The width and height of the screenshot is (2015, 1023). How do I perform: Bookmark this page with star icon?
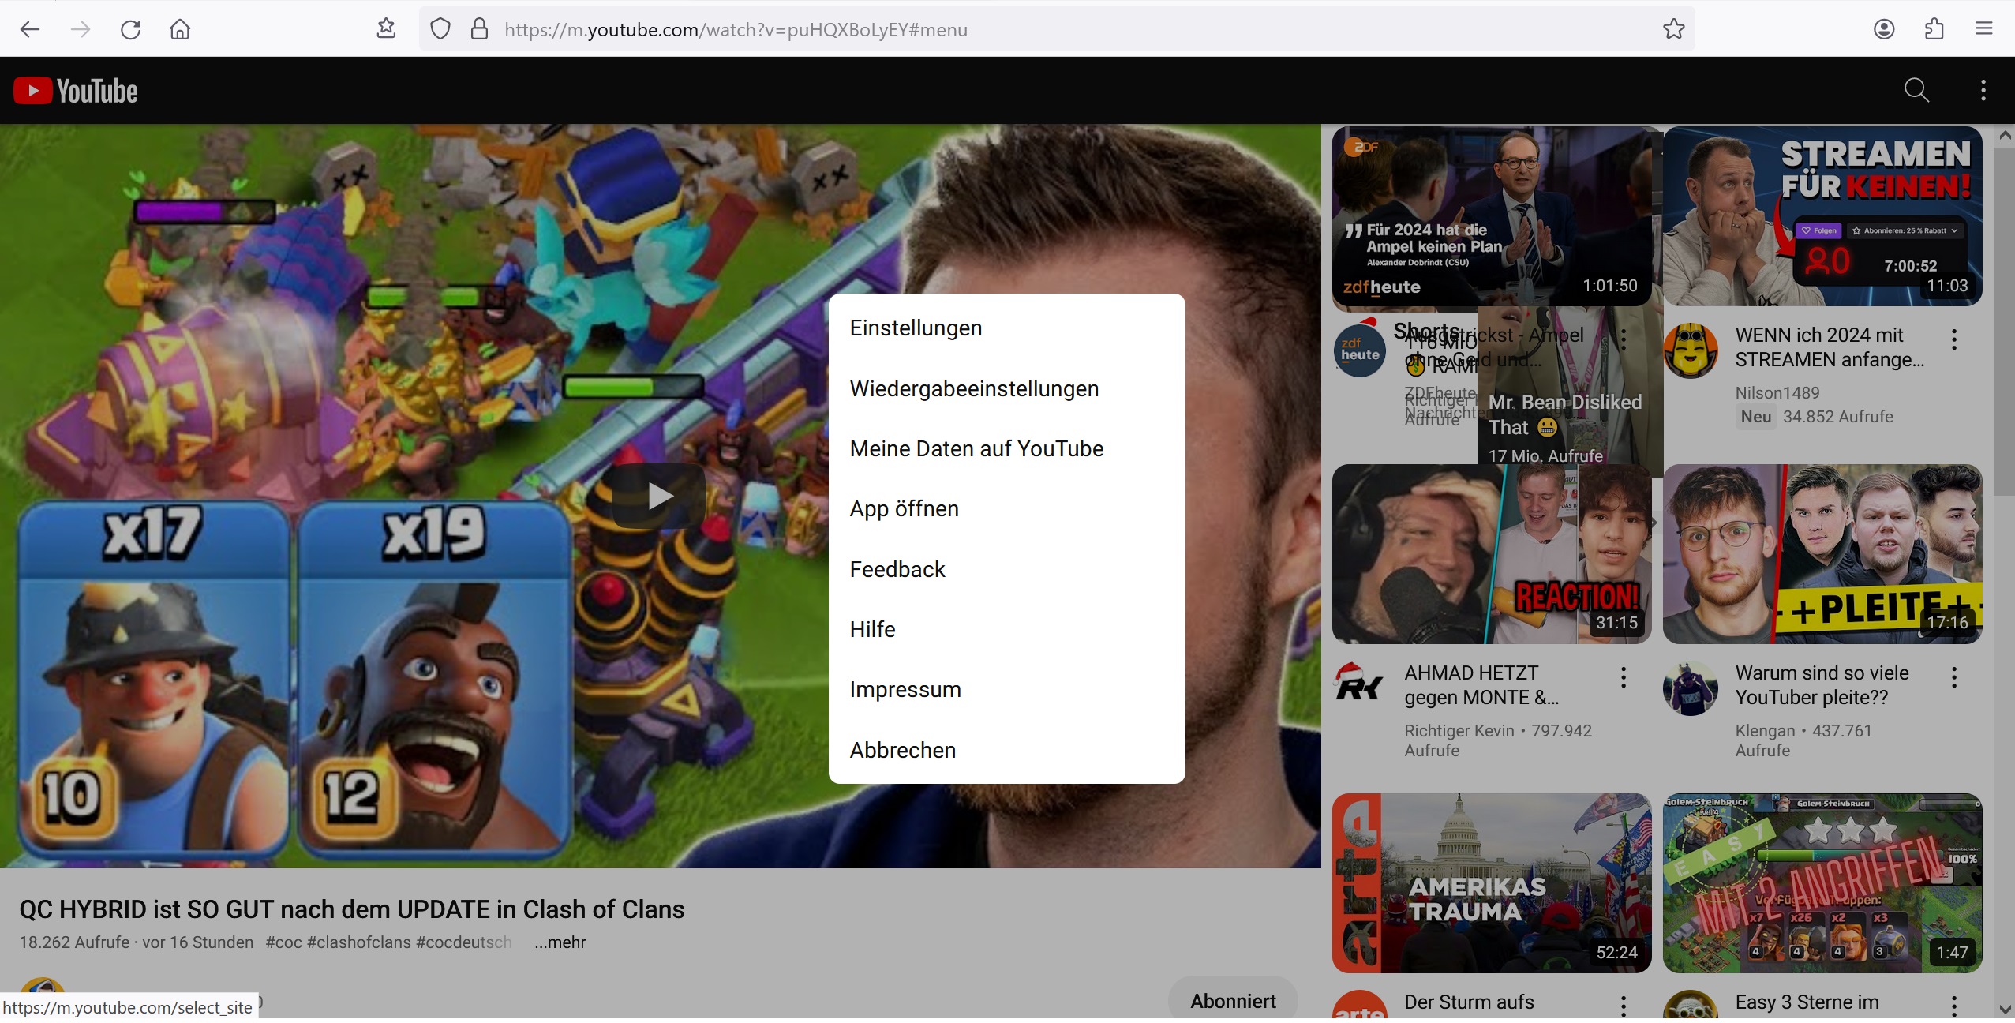[x=1673, y=30]
